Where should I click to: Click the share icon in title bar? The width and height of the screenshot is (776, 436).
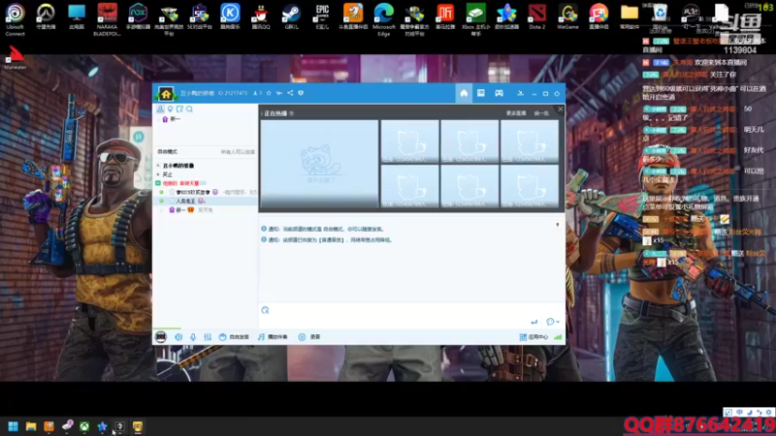pos(290,93)
